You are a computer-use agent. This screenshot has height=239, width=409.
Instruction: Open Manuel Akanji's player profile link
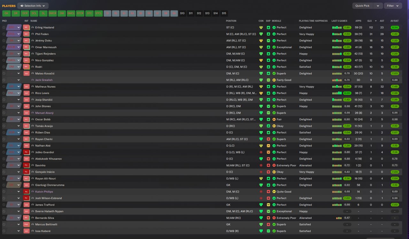coord(44,113)
